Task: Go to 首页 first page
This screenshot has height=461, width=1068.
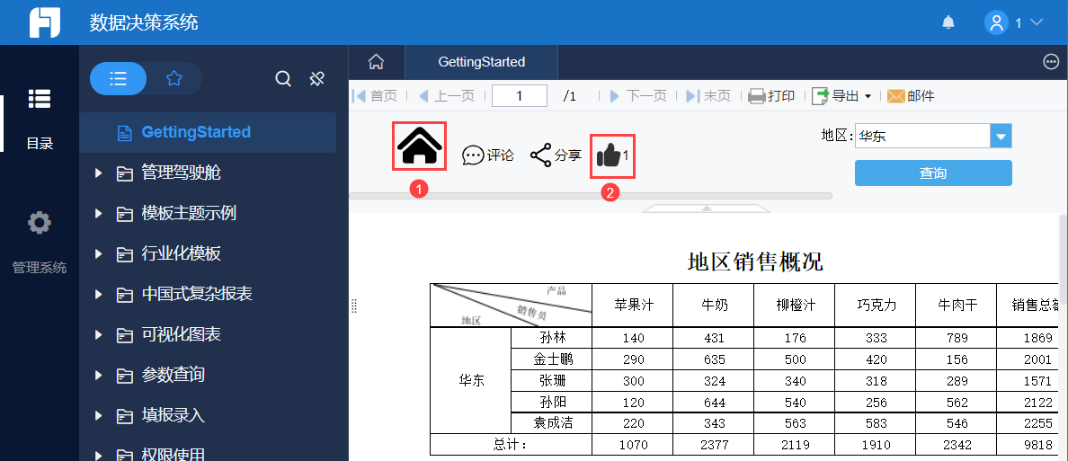Action: (x=375, y=96)
